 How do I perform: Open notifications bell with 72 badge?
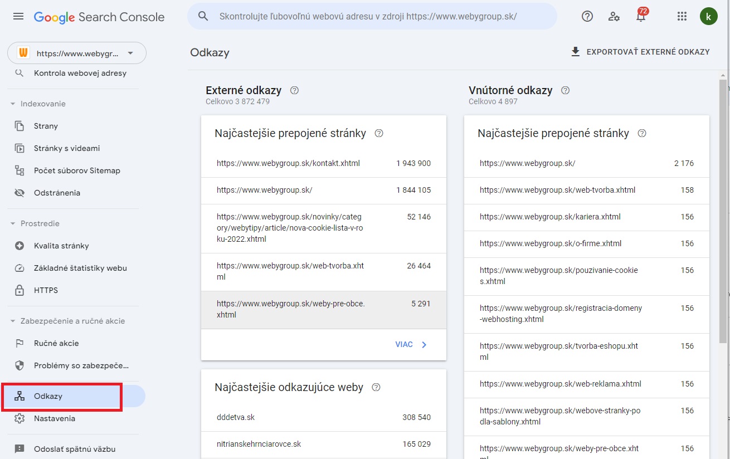[x=641, y=16]
